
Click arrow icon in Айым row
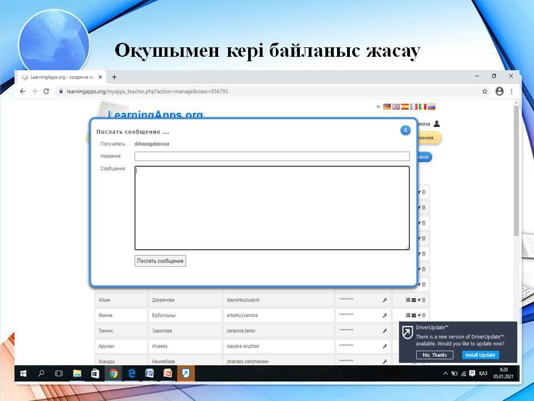419,300
